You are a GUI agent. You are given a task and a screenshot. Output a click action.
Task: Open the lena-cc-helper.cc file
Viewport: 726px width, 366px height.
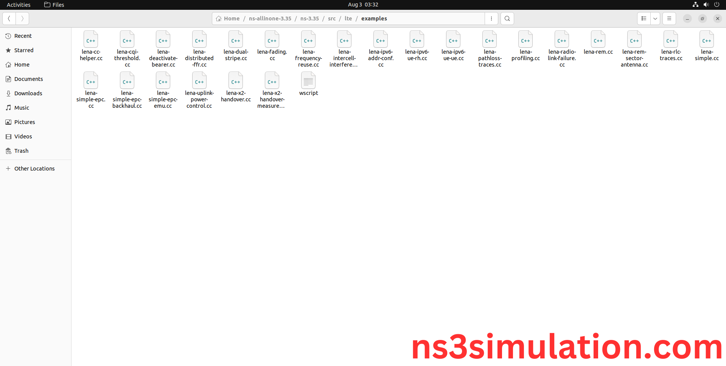(91, 46)
